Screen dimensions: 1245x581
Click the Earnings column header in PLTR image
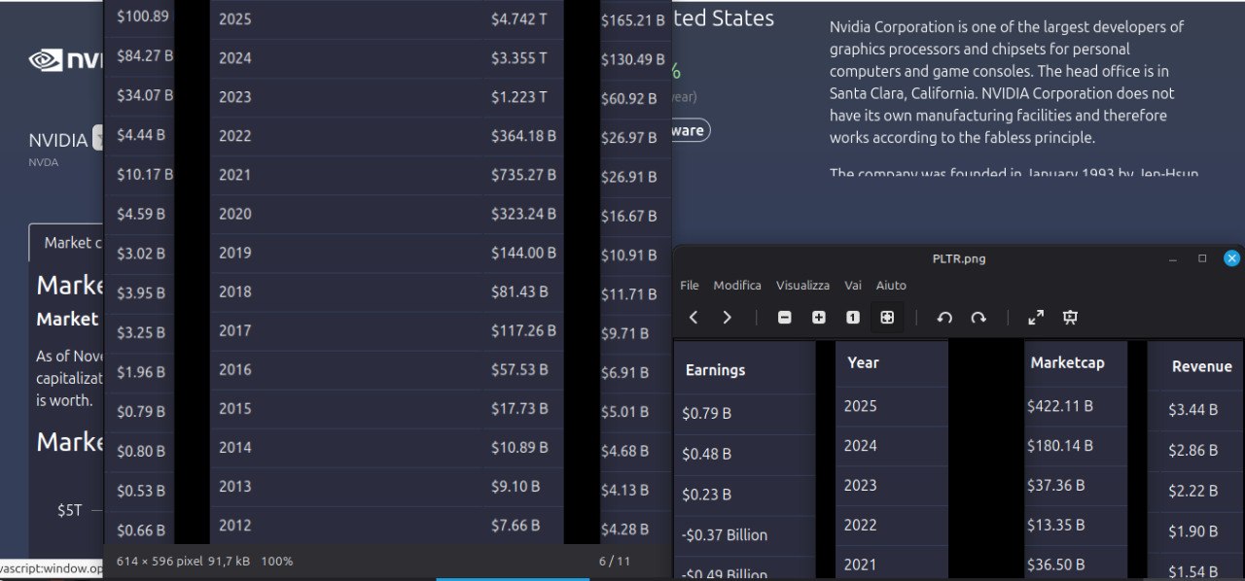715,370
